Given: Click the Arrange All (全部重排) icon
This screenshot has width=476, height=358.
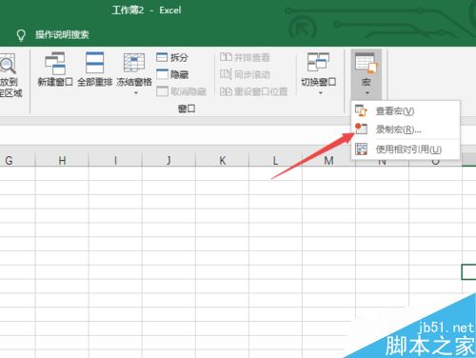Looking at the screenshot, I should (94, 63).
